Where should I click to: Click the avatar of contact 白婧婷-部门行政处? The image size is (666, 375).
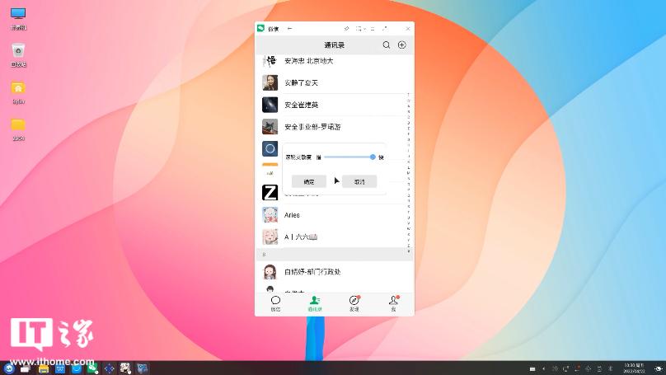tap(270, 271)
